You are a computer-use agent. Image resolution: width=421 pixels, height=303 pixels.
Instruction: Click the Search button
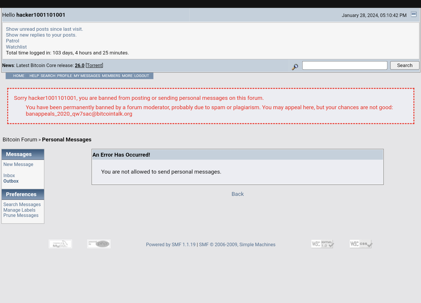pos(405,65)
